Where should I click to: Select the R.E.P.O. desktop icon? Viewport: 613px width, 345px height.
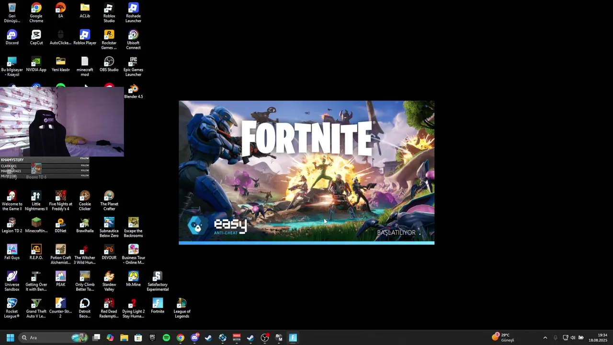pos(36,252)
